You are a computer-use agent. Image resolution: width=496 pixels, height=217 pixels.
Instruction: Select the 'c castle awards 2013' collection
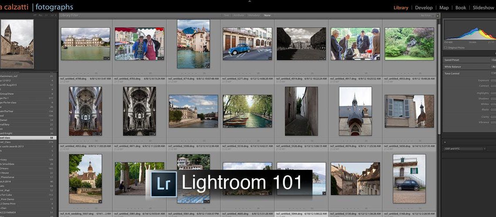[28, 146]
